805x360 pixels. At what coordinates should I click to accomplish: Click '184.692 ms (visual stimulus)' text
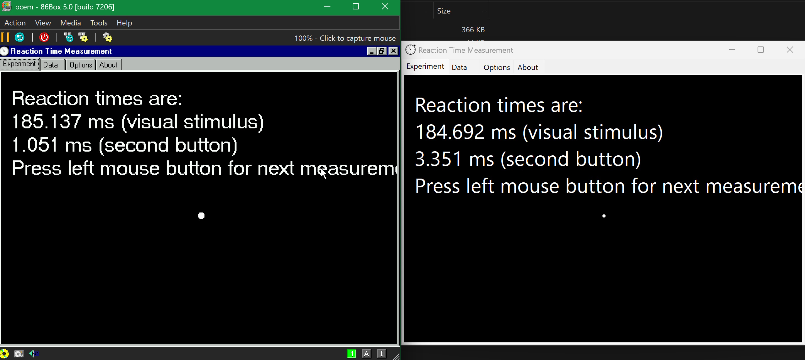[x=539, y=132]
